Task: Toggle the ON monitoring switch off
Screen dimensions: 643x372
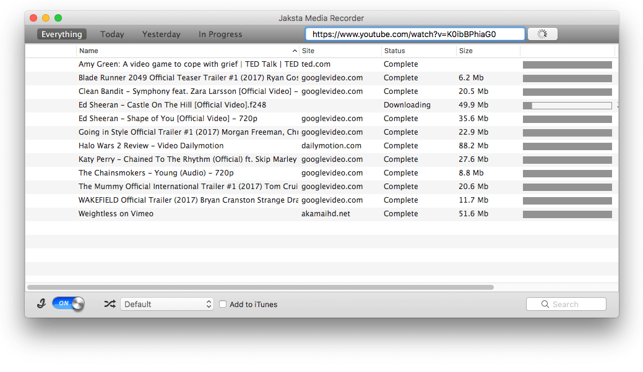Action: pyautogui.click(x=69, y=303)
